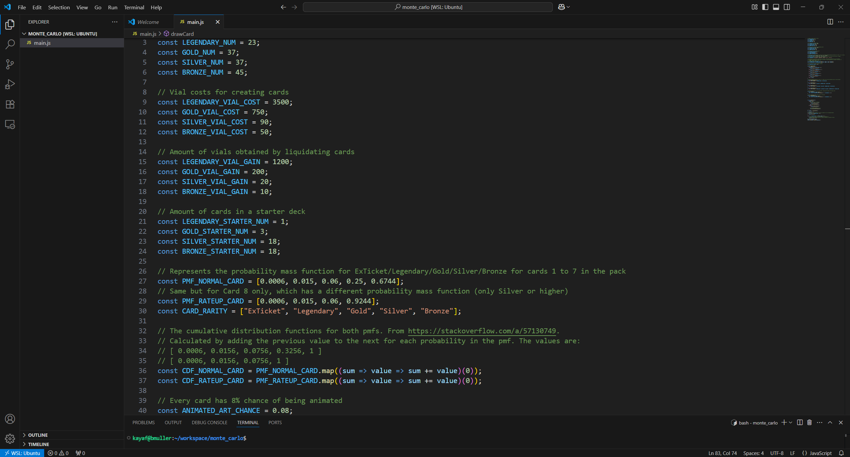
Task: Click the VS Code logo icon
Action: (x=7, y=7)
